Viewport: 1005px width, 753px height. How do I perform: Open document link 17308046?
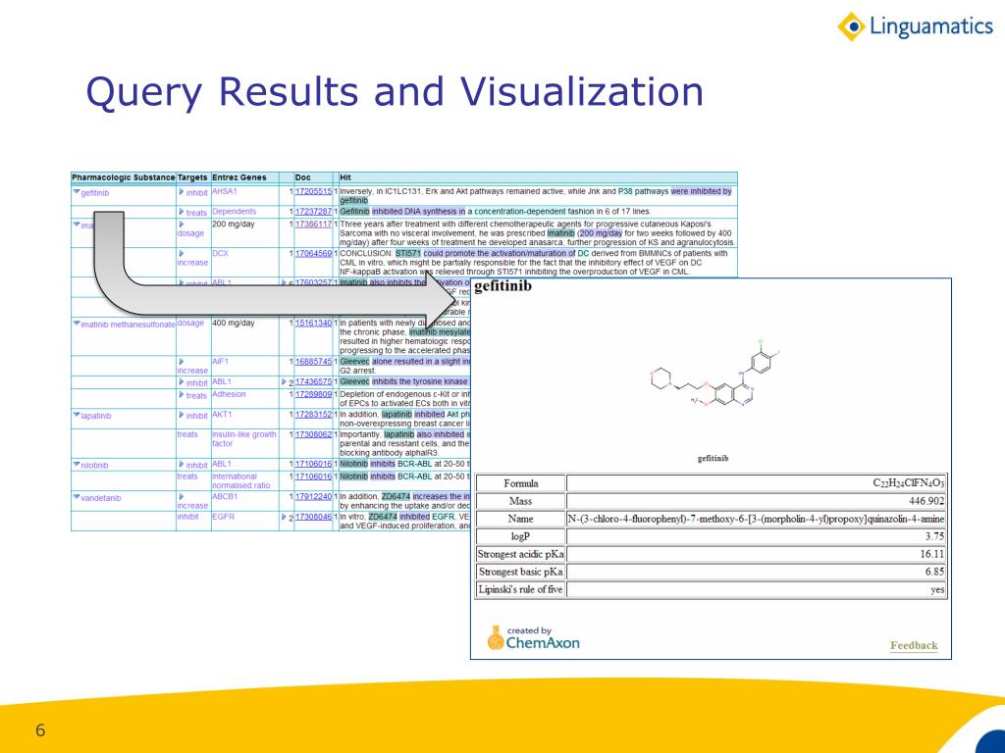coord(313,516)
